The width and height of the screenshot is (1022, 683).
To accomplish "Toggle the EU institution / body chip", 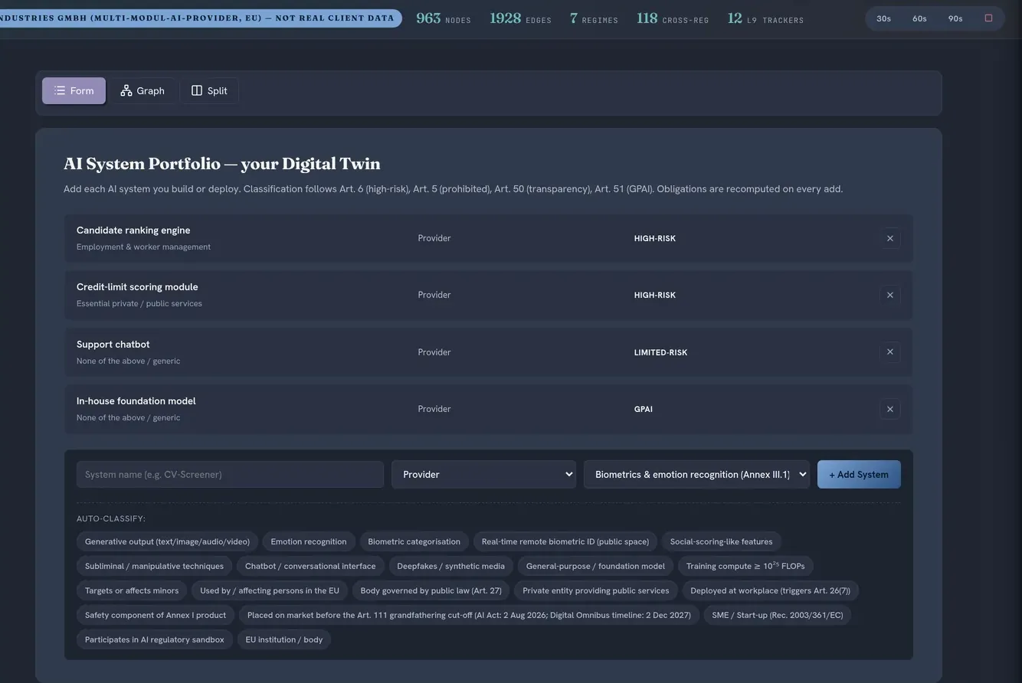I will click(x=284, y=639).
